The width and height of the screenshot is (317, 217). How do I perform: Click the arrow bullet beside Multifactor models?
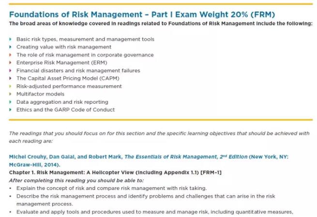[11, 94]
